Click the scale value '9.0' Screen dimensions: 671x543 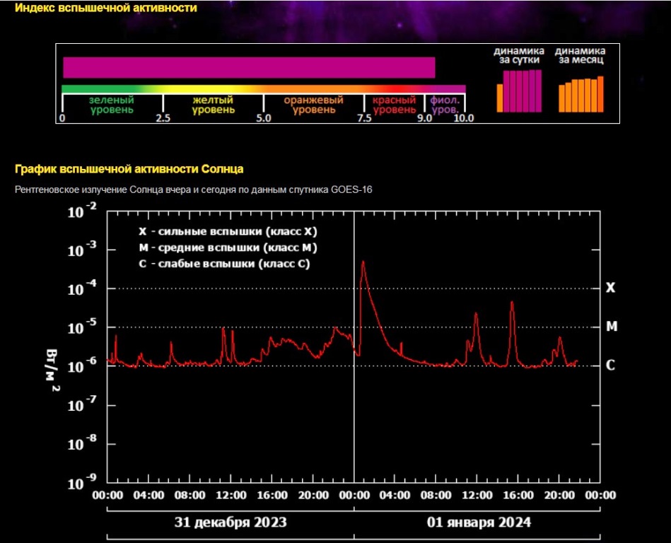click(x=425, y=118)
